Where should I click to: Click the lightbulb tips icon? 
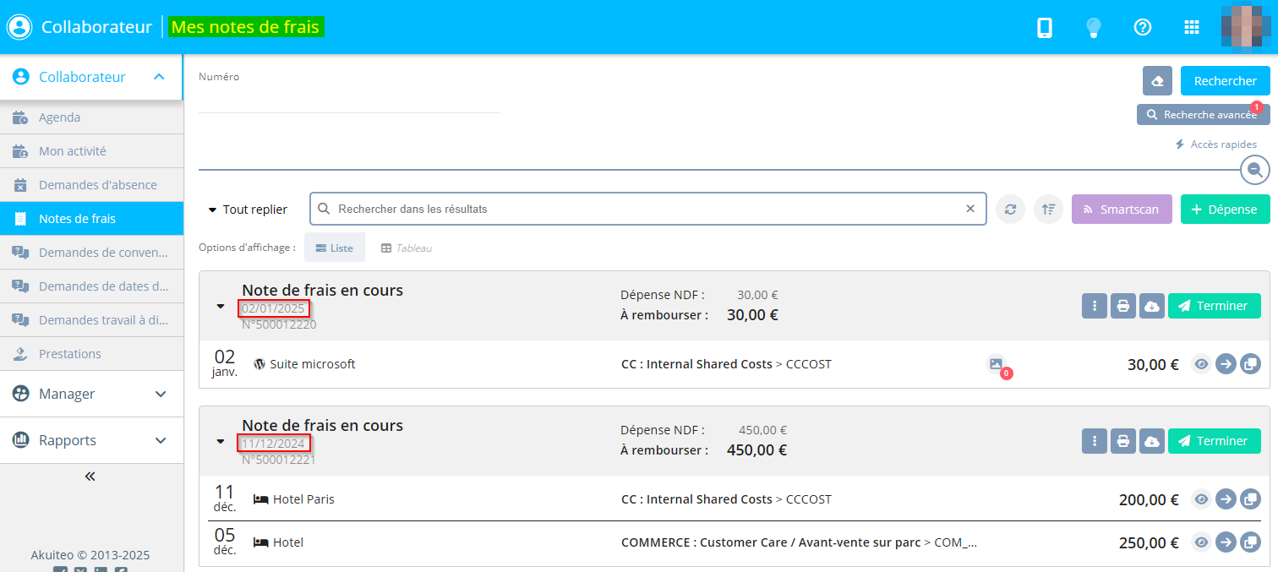[1094, 27]
